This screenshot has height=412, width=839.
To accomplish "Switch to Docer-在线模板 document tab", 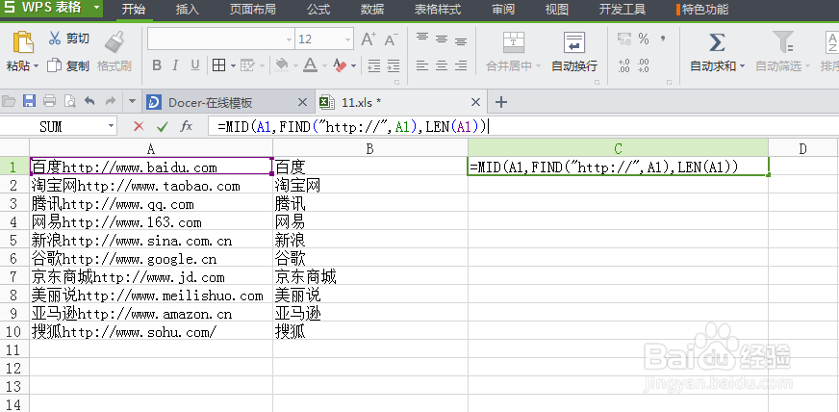I will (x=227, y=102).
